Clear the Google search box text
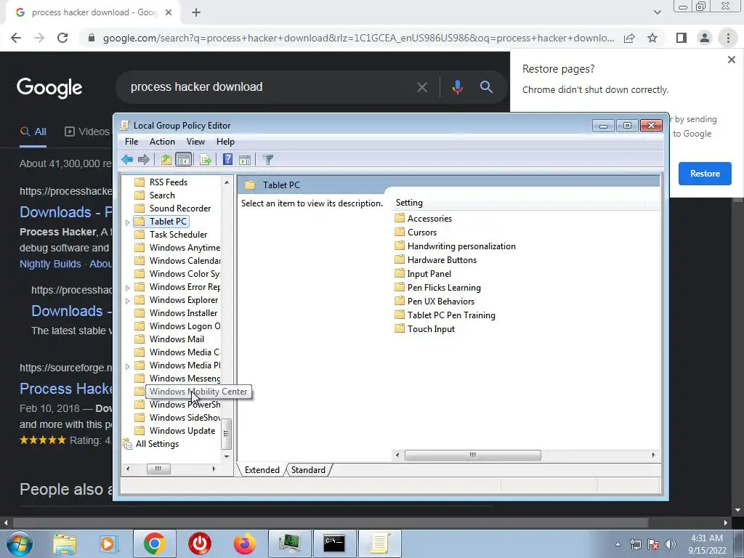 click(x=422, y=87)
